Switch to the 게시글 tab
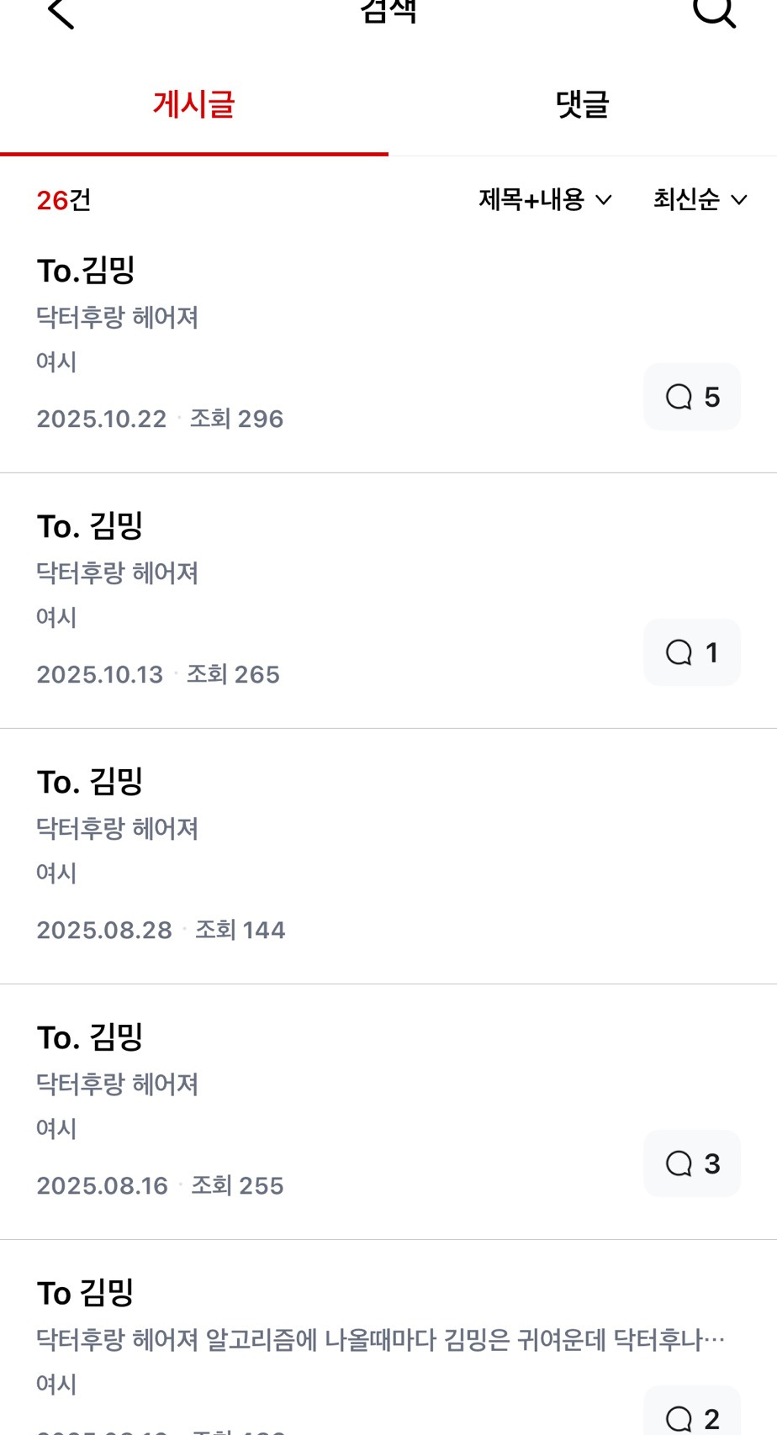The image size is (777, 1435). [193, 105]
